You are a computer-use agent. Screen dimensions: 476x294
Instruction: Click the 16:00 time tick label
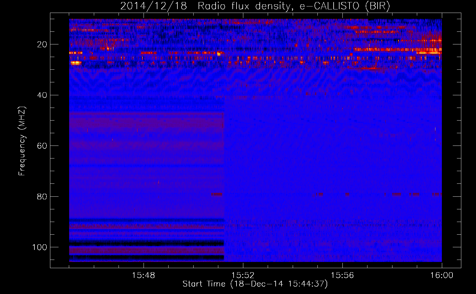[442, 275]
